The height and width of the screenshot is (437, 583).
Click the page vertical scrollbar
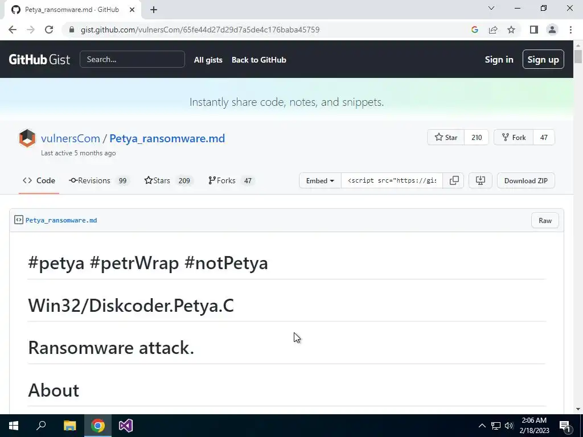click(x=578, y=228)
